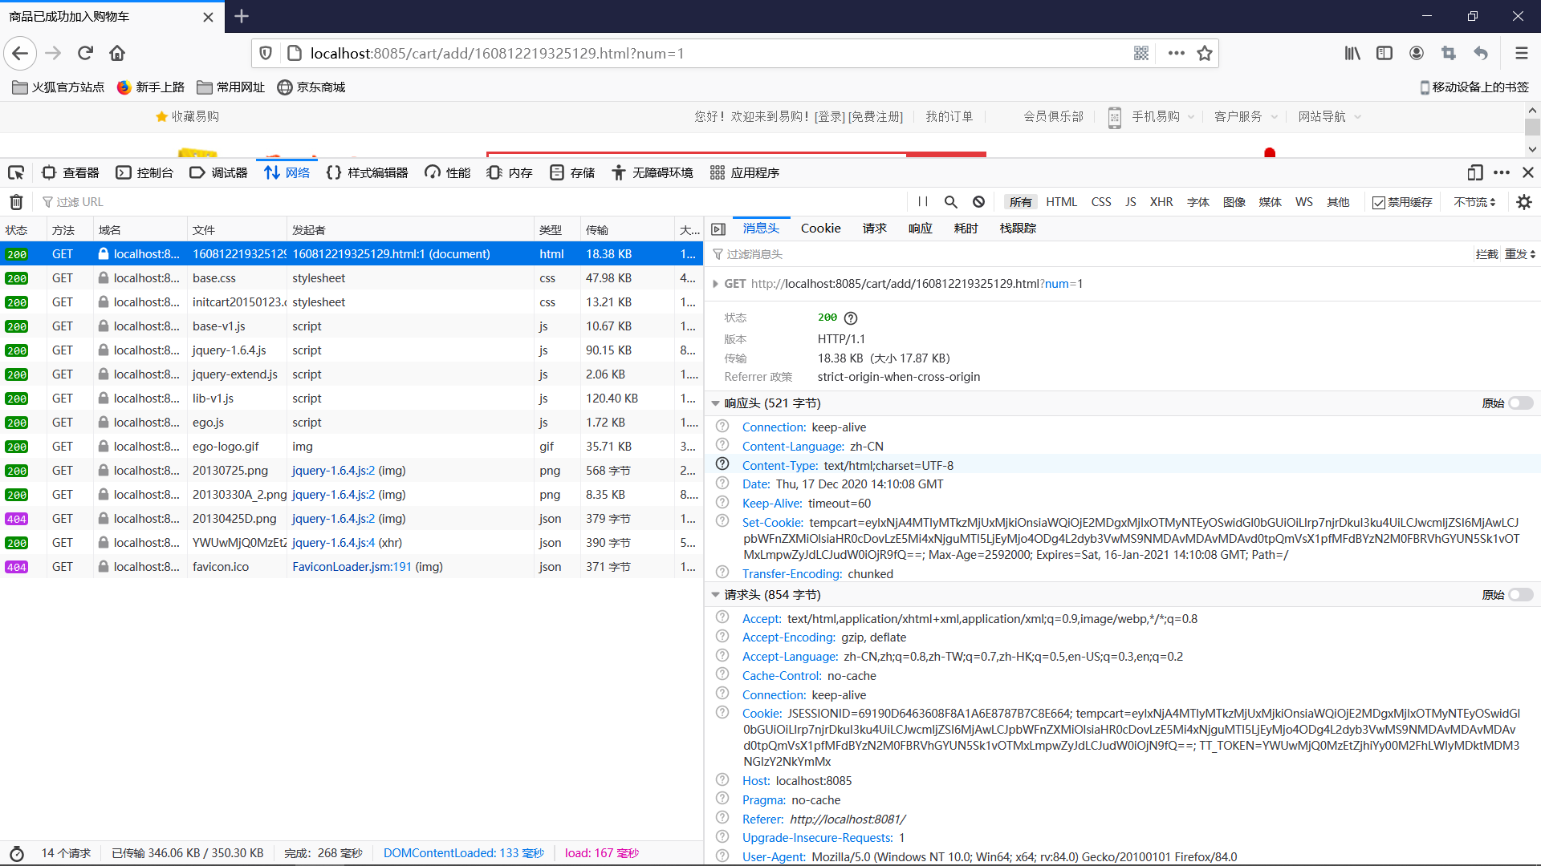Viewport: 1541px width, 866px height.
Task: Open the network search magnifier
Action: pos(950,202)
